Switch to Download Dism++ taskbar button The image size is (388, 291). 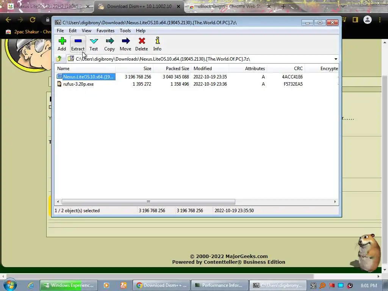(x=161, y=285)
